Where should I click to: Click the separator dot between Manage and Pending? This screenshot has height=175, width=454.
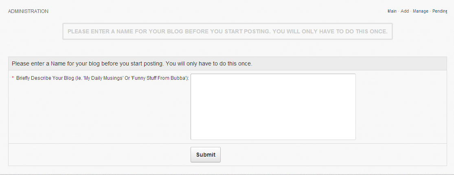coord(430,11)
